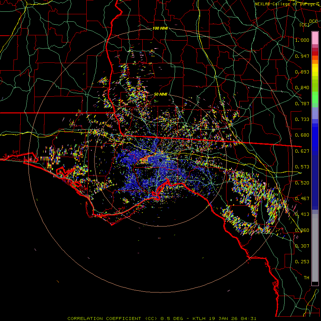Viewport: 321px width, 321px height.
Task: Click the TH threshold label
Action: [306, 278]
